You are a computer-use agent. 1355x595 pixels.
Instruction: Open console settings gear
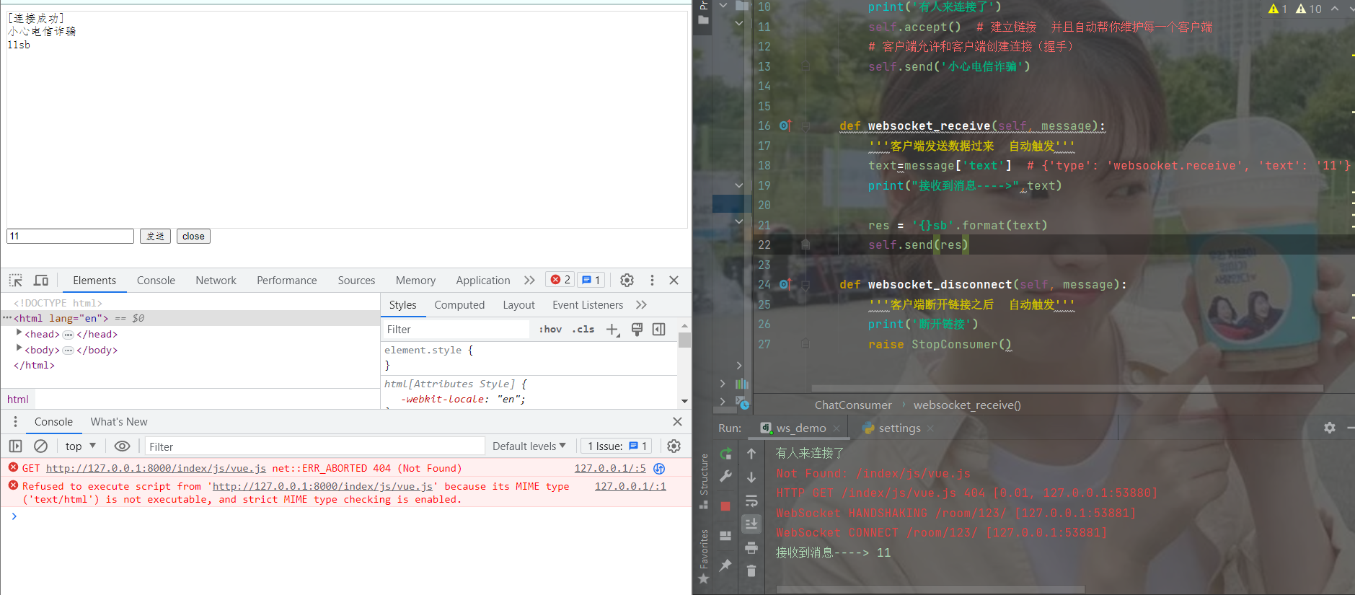tap(674, 446)
